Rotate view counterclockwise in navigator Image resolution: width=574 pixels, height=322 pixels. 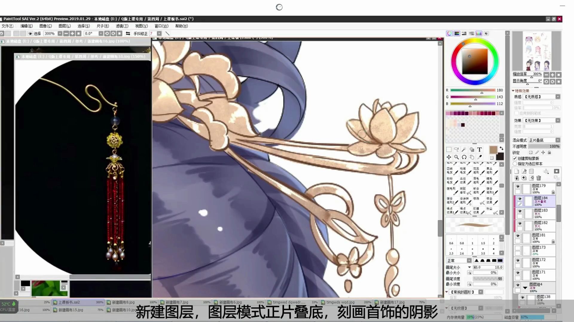coord(546,81)
